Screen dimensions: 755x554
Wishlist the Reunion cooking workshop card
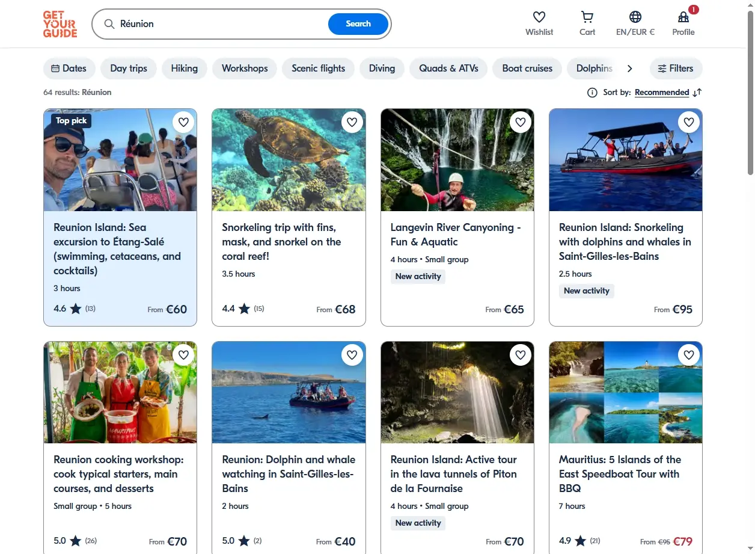click(184, 355)
